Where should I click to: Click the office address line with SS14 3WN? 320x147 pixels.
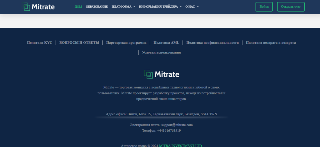(162, 114)
